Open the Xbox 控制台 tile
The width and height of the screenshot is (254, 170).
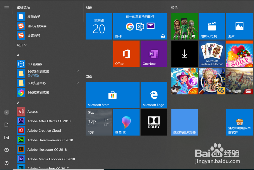click(x=184, y=26)
